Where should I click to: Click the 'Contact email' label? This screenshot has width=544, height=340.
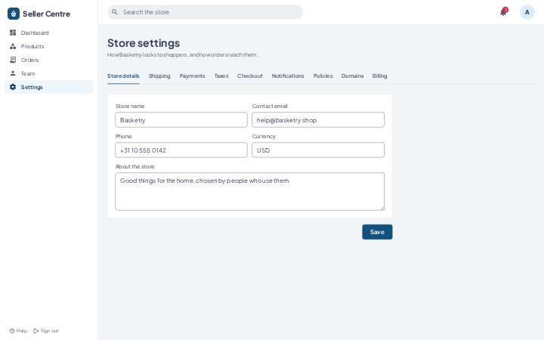270,107
